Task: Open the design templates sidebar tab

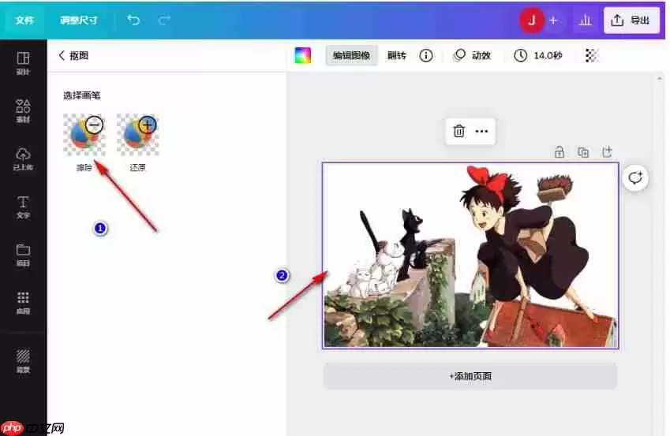Action: (23, 63)
